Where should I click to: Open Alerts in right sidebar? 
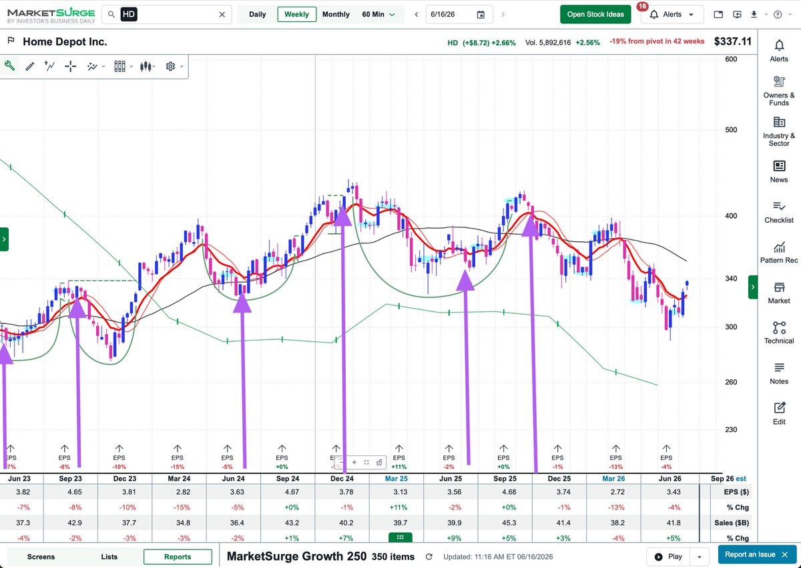(779, 50)
